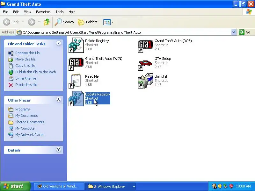Click the Start button

(15, 186)
